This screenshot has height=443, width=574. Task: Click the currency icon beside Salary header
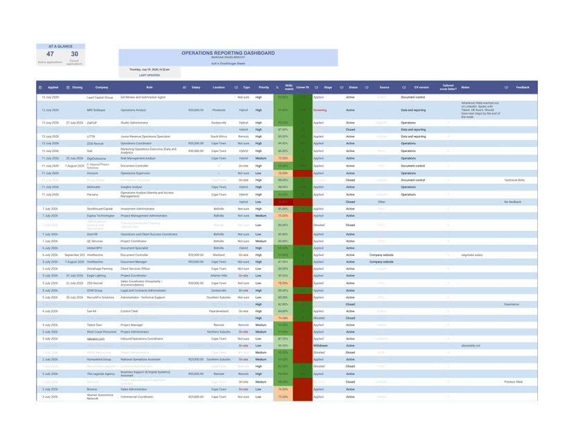coord(184,87)
